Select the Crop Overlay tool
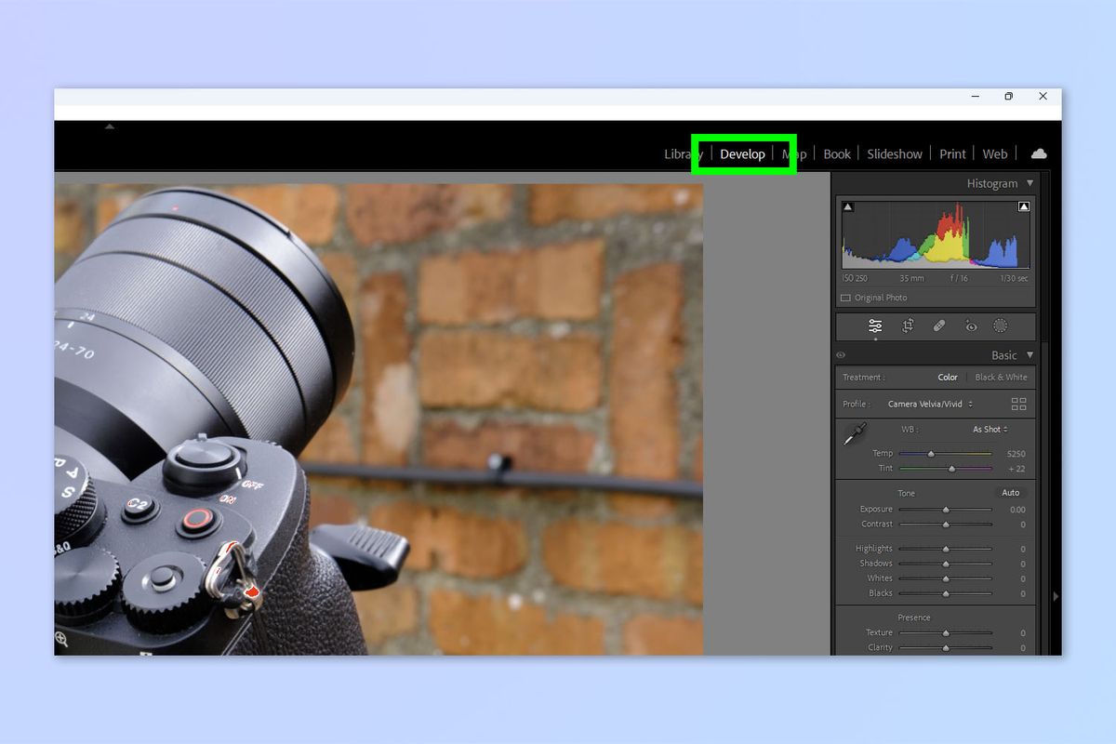1116x744 pixels. [907, 326]
